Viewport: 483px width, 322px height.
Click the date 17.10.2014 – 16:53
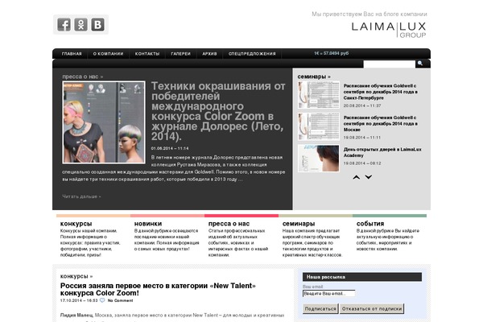(x=79, y=300)
